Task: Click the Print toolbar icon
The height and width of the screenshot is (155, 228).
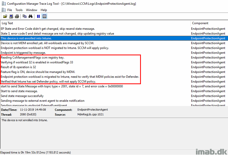Action: click(x=17, y=16)
